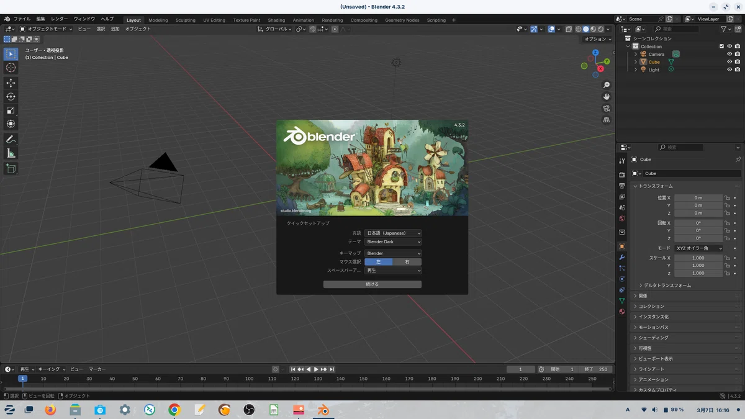Uncheck the Collection exclude checkbox
745x419 pixels.
point(721,47)
